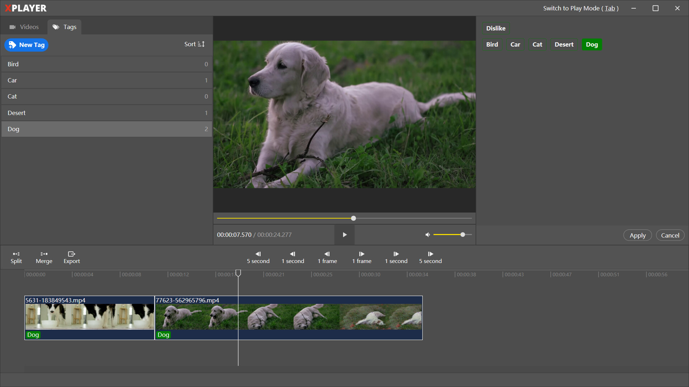Viewport: 689px width, 387px height.
Task: Select the 5631-183849543.mp4 clip thumbnail
Action: (89, 316)
